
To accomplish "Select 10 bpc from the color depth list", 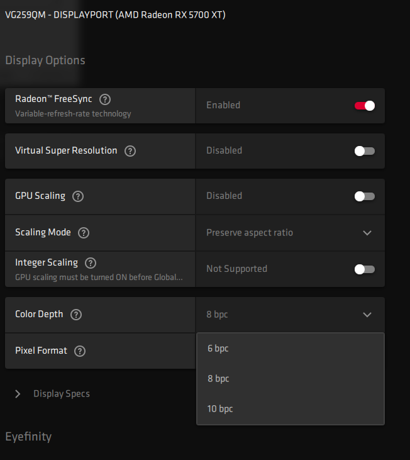I will point(291,409).
